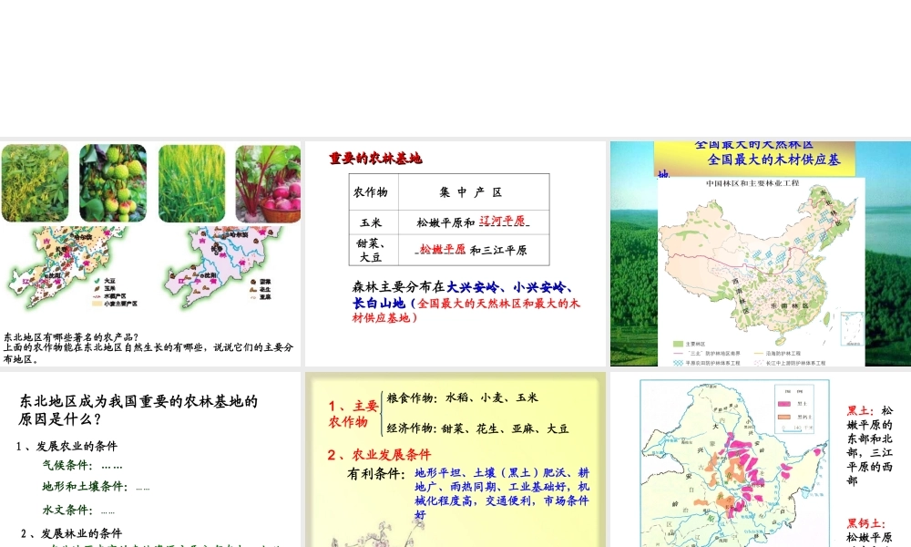
Task: Click the 重要的农林基地 heading
Action: (x=375, y=158)
